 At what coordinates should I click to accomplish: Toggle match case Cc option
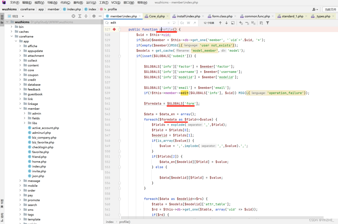pos(182,23)
